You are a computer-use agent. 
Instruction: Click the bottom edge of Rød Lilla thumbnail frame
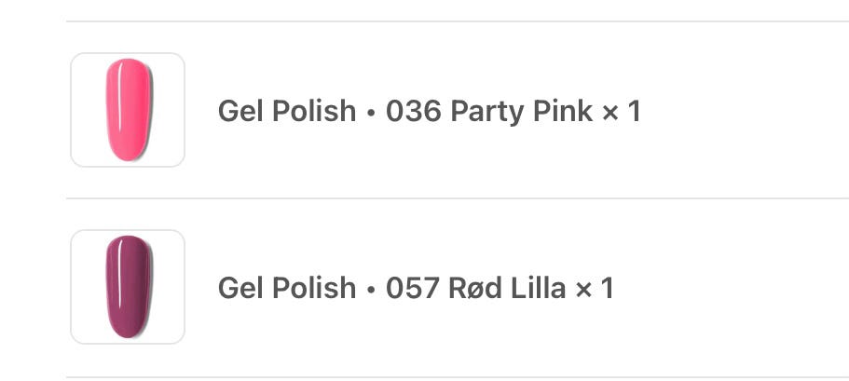[128, 343]
